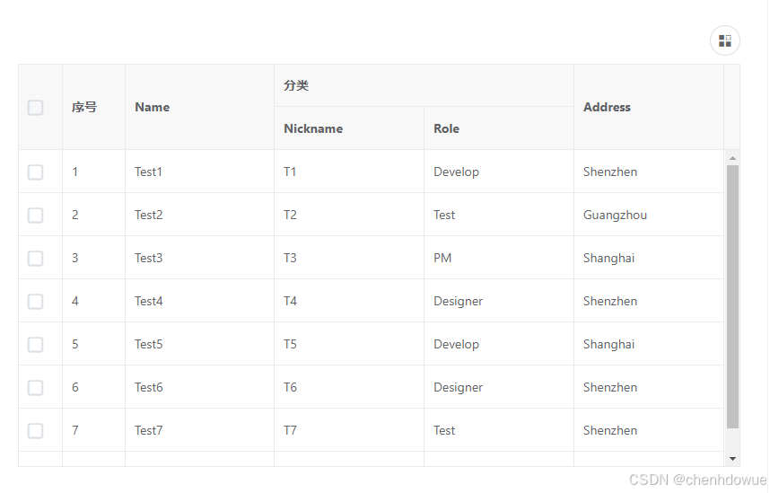Click nickname cell T3
This screenshot has height=493, width=770.
coord(349,258)
